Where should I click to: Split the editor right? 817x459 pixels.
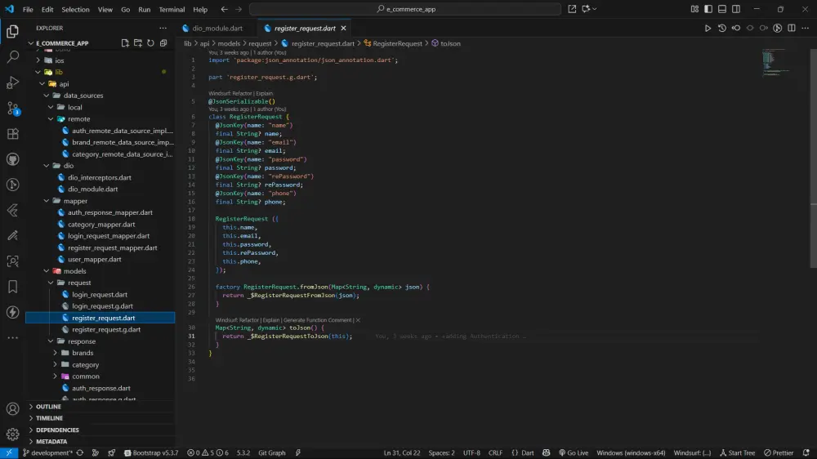tap(792, 28)
